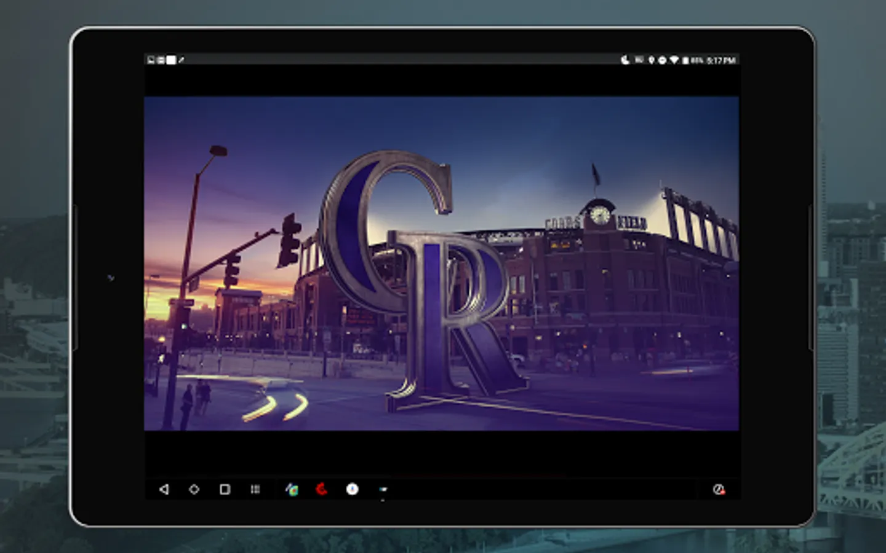Open the app drawer grid icon
This screenshot has height=553, width=886.
point(255,489)
